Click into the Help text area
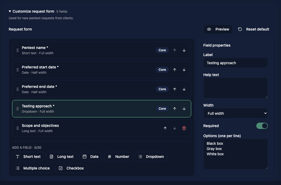Viewport: 281px width, 185px height. (x=236, y=88)
